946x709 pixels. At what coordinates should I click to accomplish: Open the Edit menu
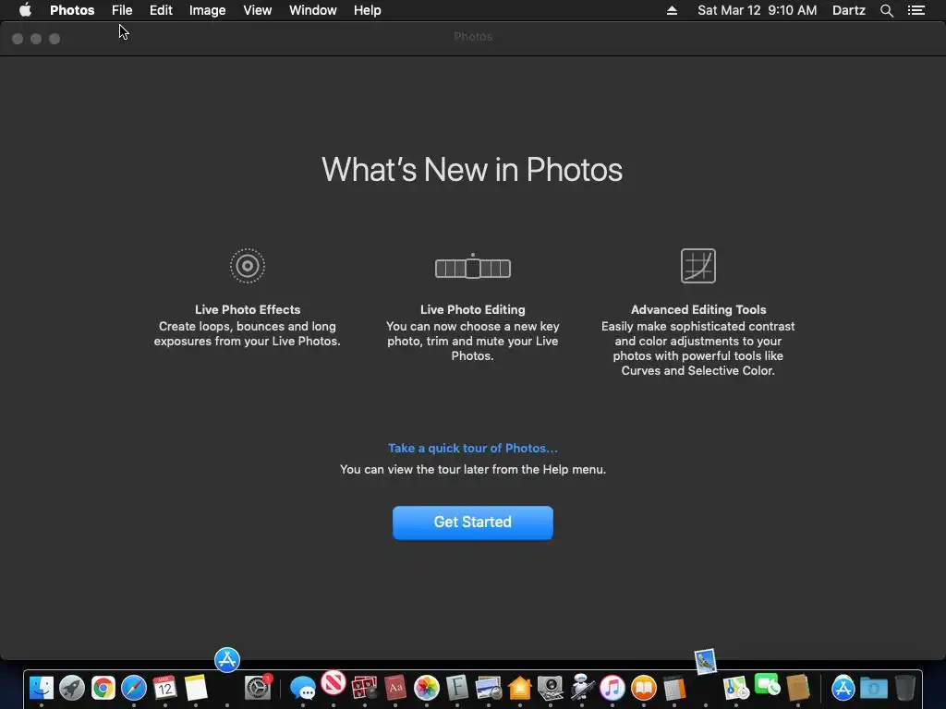coord(161,10)
